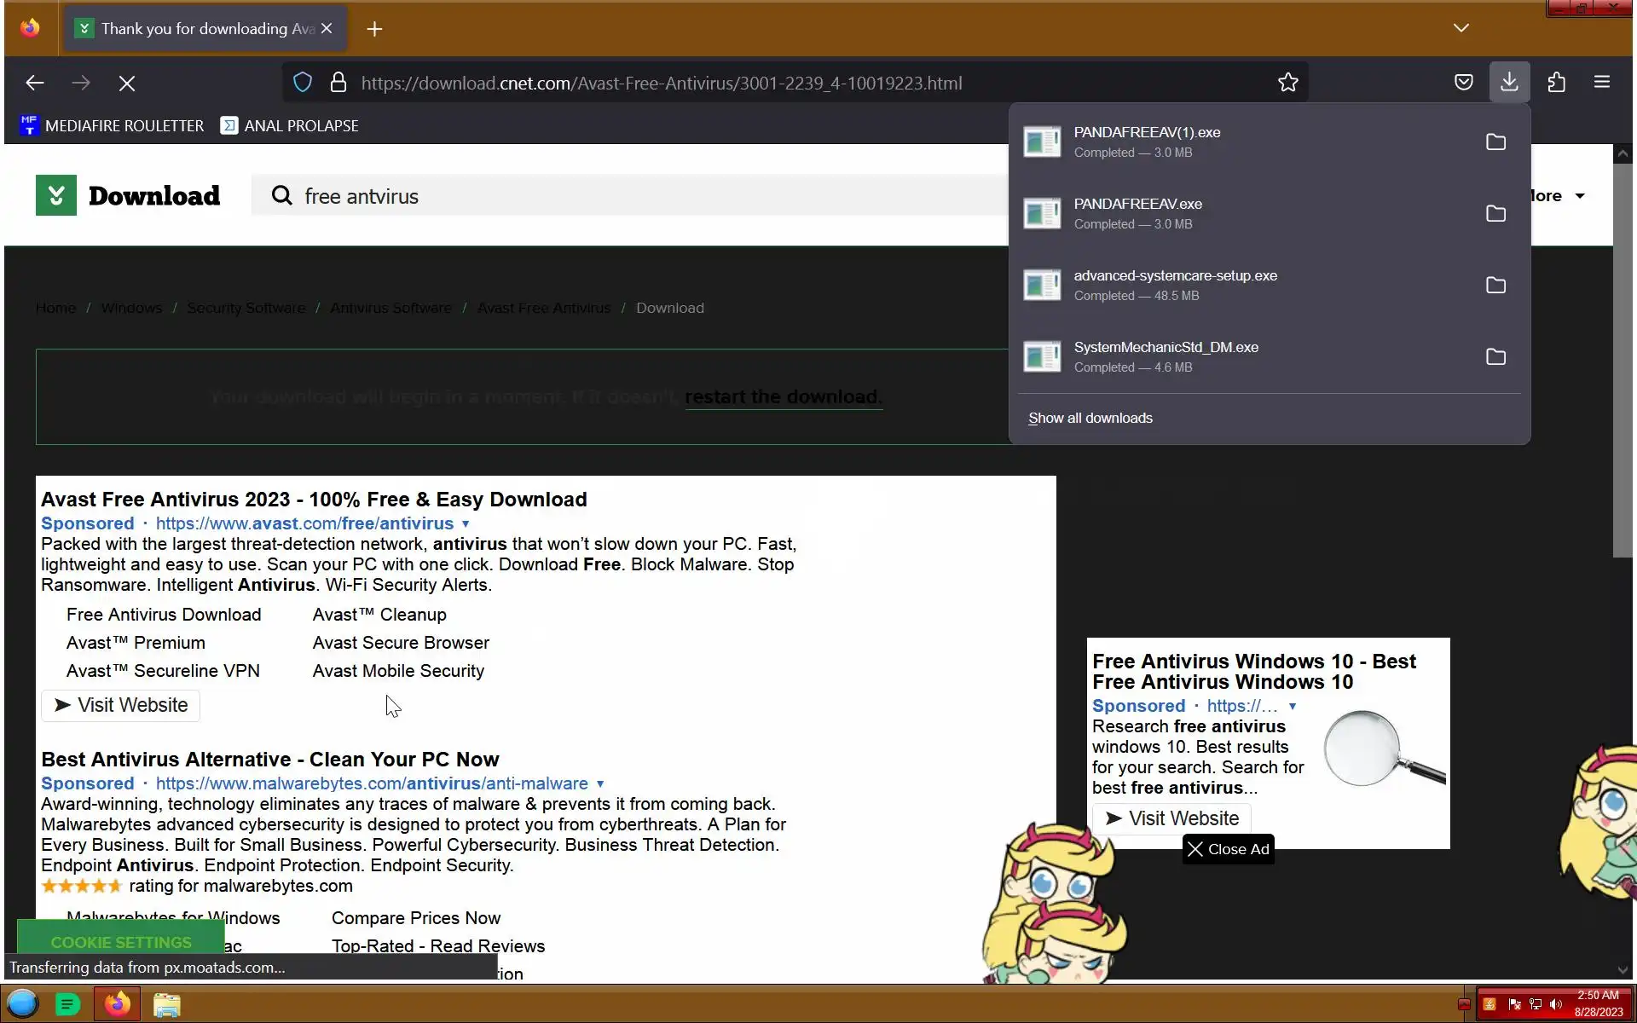
Task: Click the tracking protection shield icon
Action: tap(303, 83)
